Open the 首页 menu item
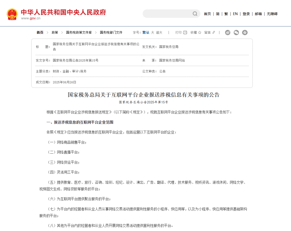Image resolution: width=291 pixels, height=231 pixels. point(207,14)
